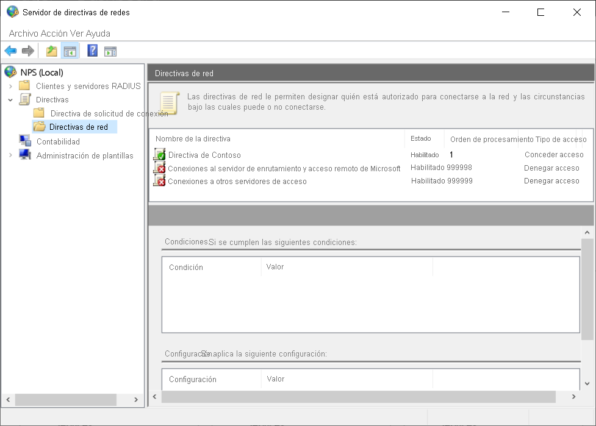Click the green check icon of Directiva de Contoso
Image resolution: width=596 pixels, height=426 pixels.
coord(159,154)
